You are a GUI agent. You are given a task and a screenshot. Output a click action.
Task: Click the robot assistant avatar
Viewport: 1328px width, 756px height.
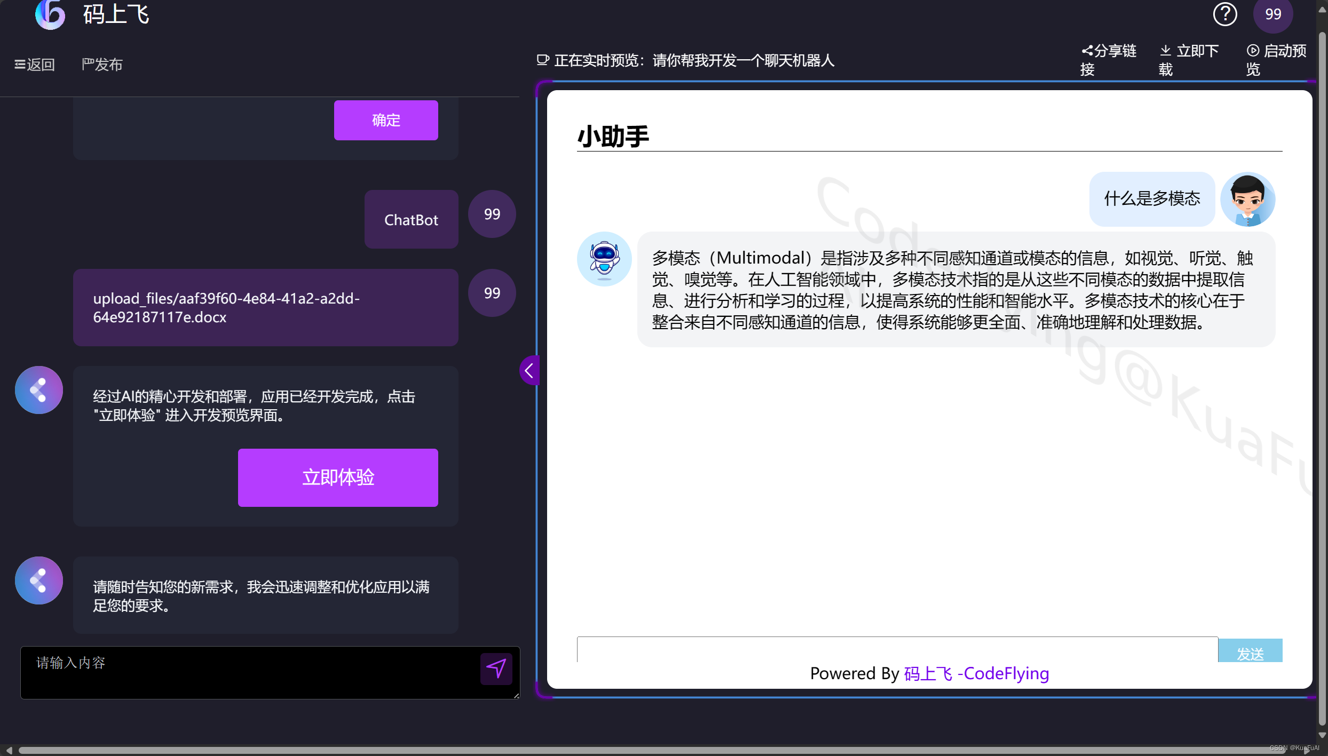(604, 259)
